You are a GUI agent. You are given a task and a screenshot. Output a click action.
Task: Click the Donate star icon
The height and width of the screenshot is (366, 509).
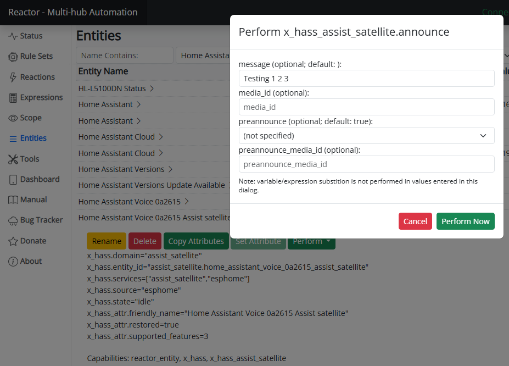(13, 241)
